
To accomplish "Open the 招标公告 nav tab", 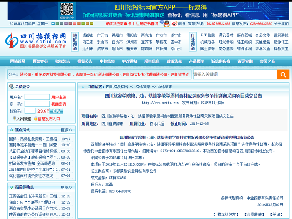I will click(63, 61).
